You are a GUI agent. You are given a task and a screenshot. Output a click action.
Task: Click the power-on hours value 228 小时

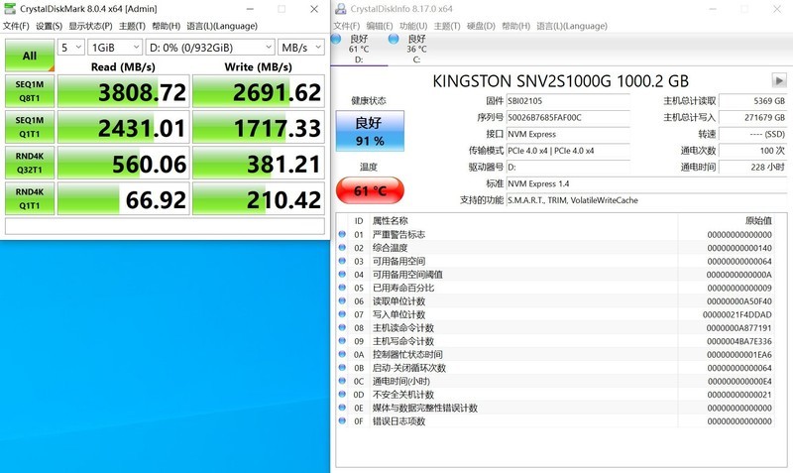pos(752,167)
